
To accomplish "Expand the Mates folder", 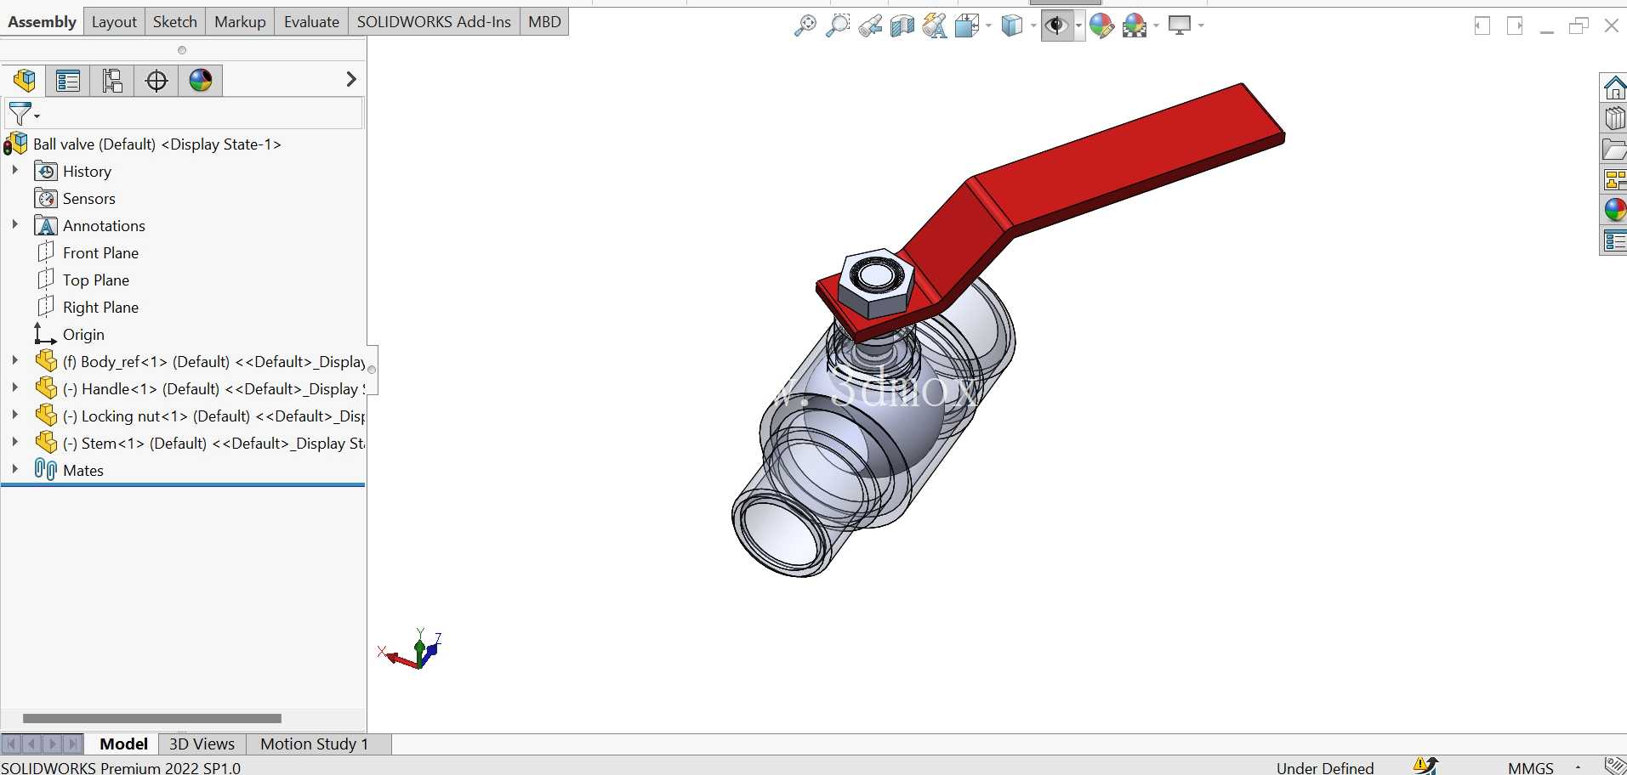I will coord(14,469).
